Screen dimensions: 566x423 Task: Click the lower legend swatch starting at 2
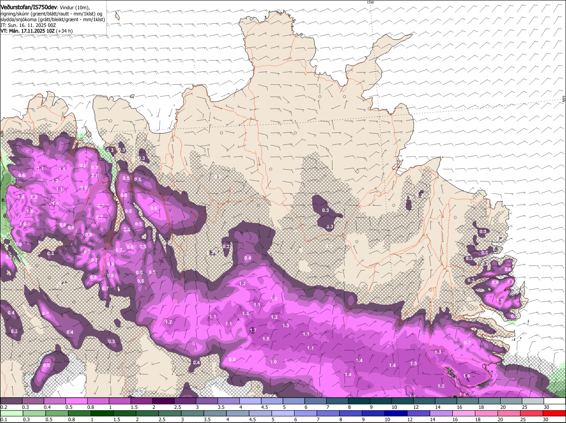pyautogui.click(x=147, y=413)
